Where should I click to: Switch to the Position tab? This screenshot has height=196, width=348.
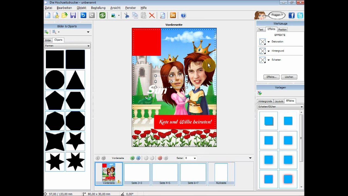(282, 29)
